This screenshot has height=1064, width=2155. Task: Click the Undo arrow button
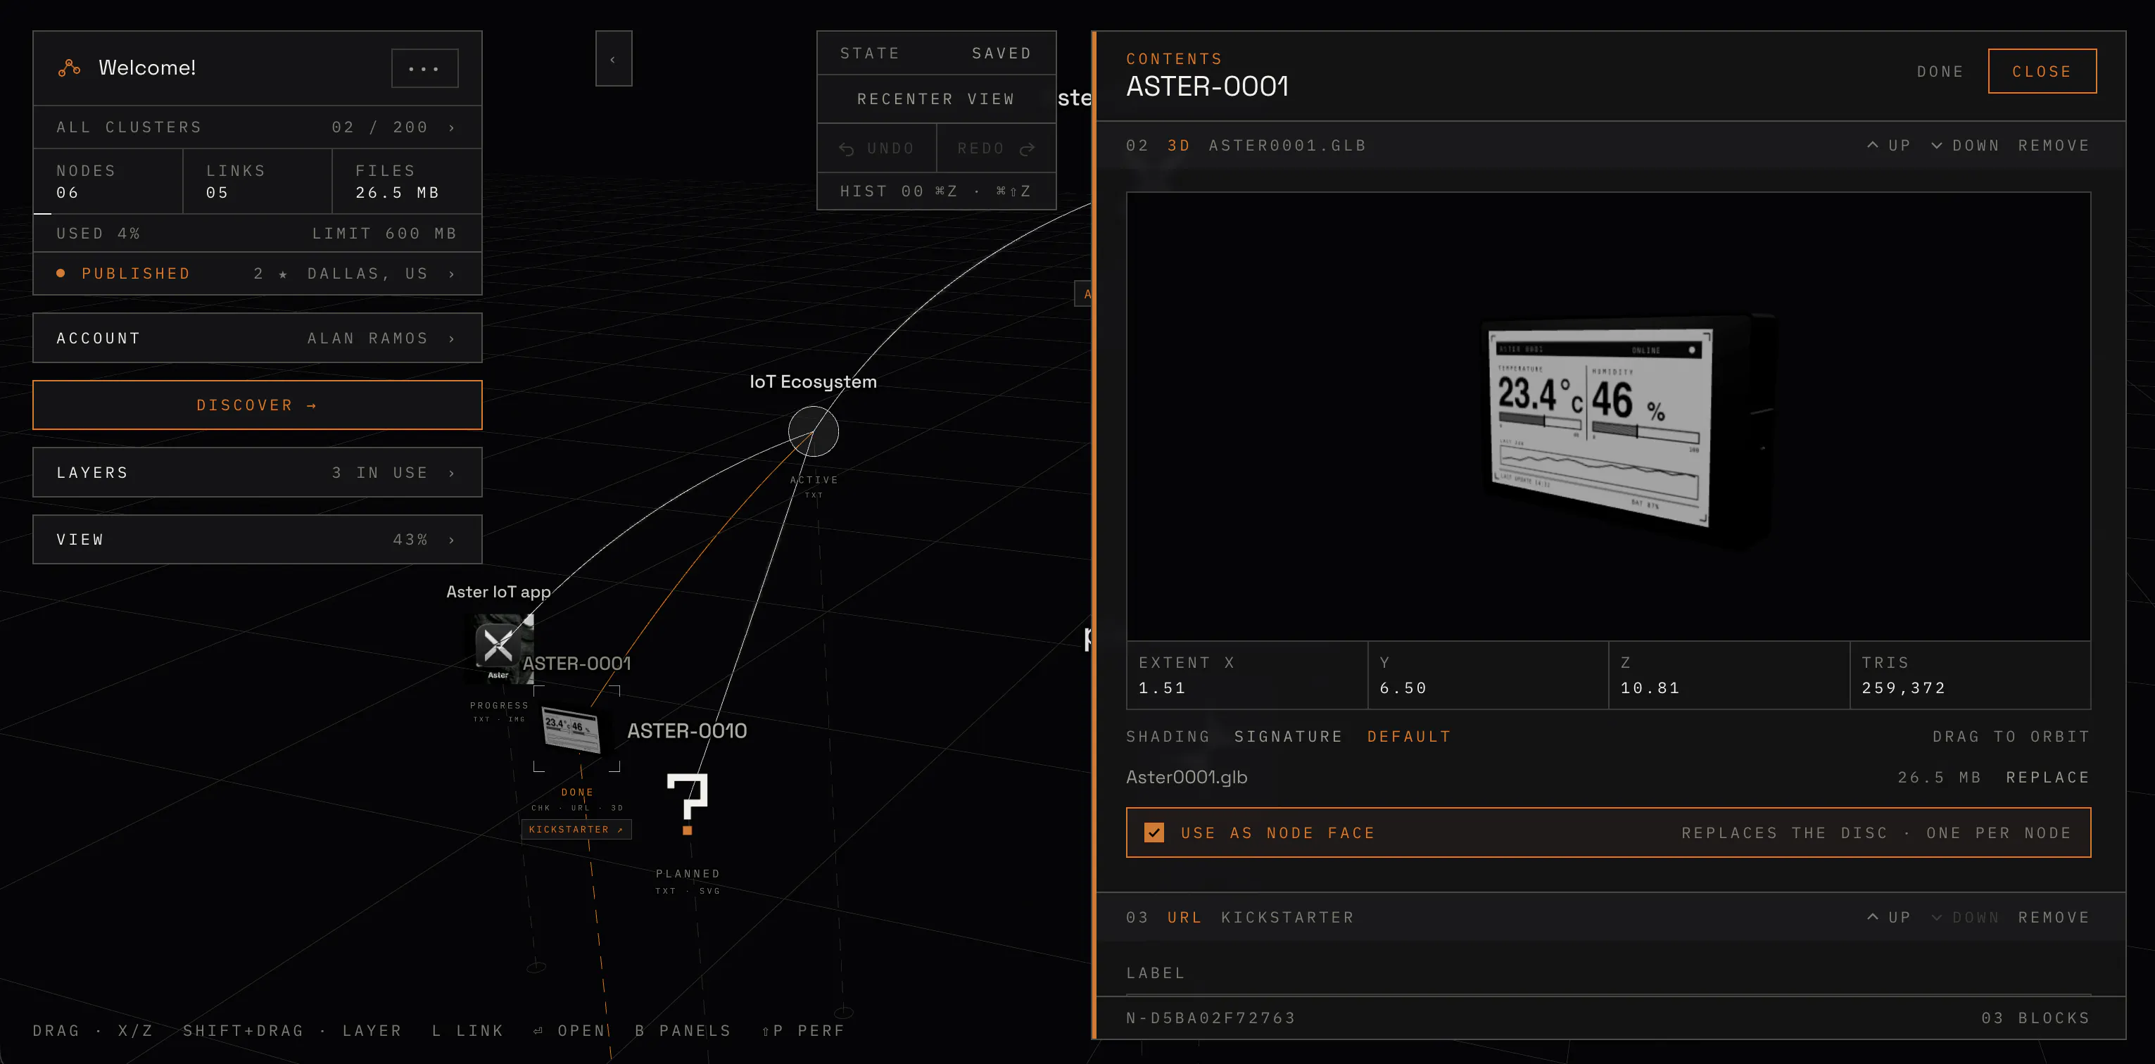(877, 148)
